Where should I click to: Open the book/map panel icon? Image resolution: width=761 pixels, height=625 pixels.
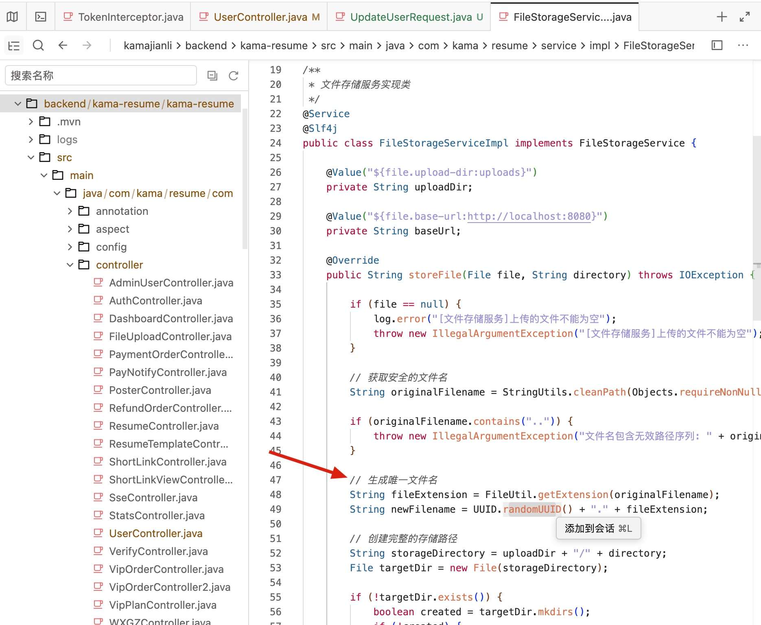point(13,17)
